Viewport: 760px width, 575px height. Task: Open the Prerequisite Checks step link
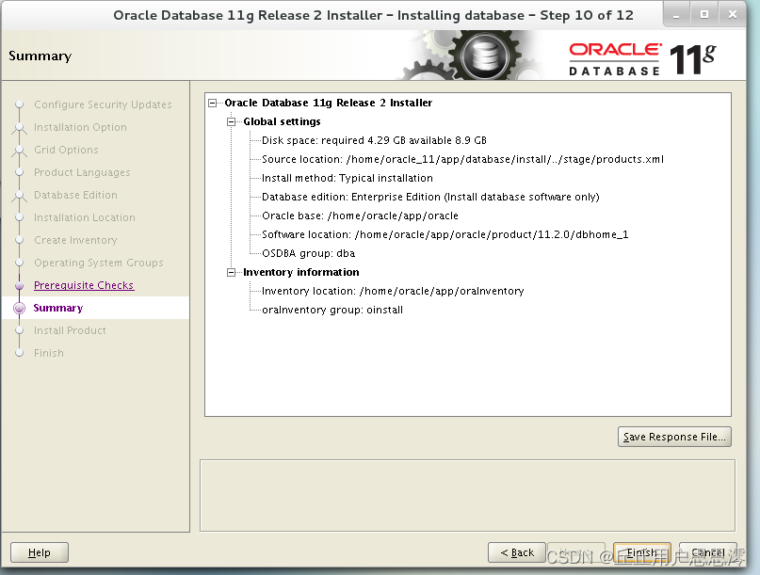[x=84, y=285]
